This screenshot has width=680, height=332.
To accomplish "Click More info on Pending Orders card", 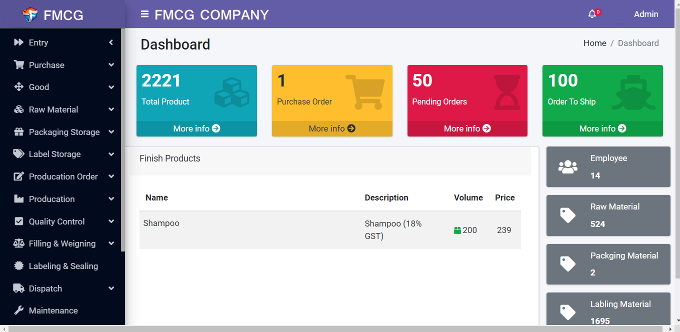I will (467, 128).
